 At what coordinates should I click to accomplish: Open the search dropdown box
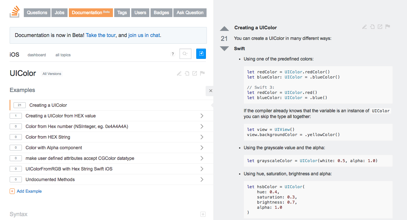coord(185,54)
